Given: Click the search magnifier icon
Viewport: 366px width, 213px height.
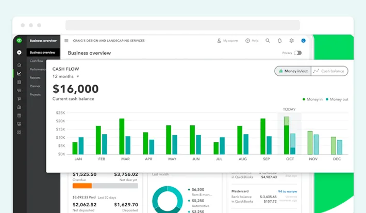Looking at the screenshot, I should (268, 41).
